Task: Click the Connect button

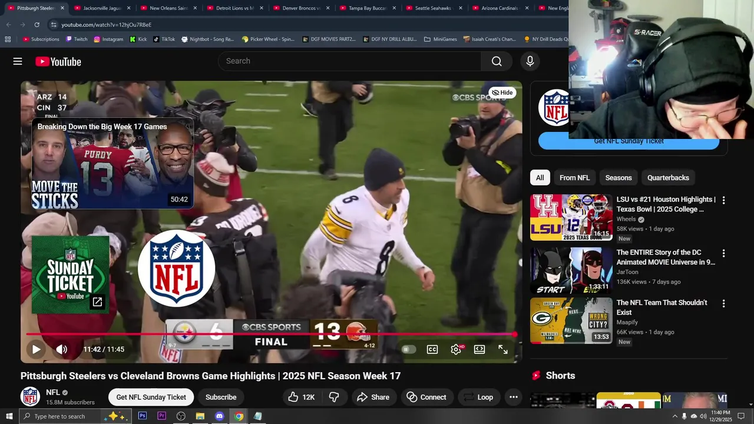Action: 426,397
